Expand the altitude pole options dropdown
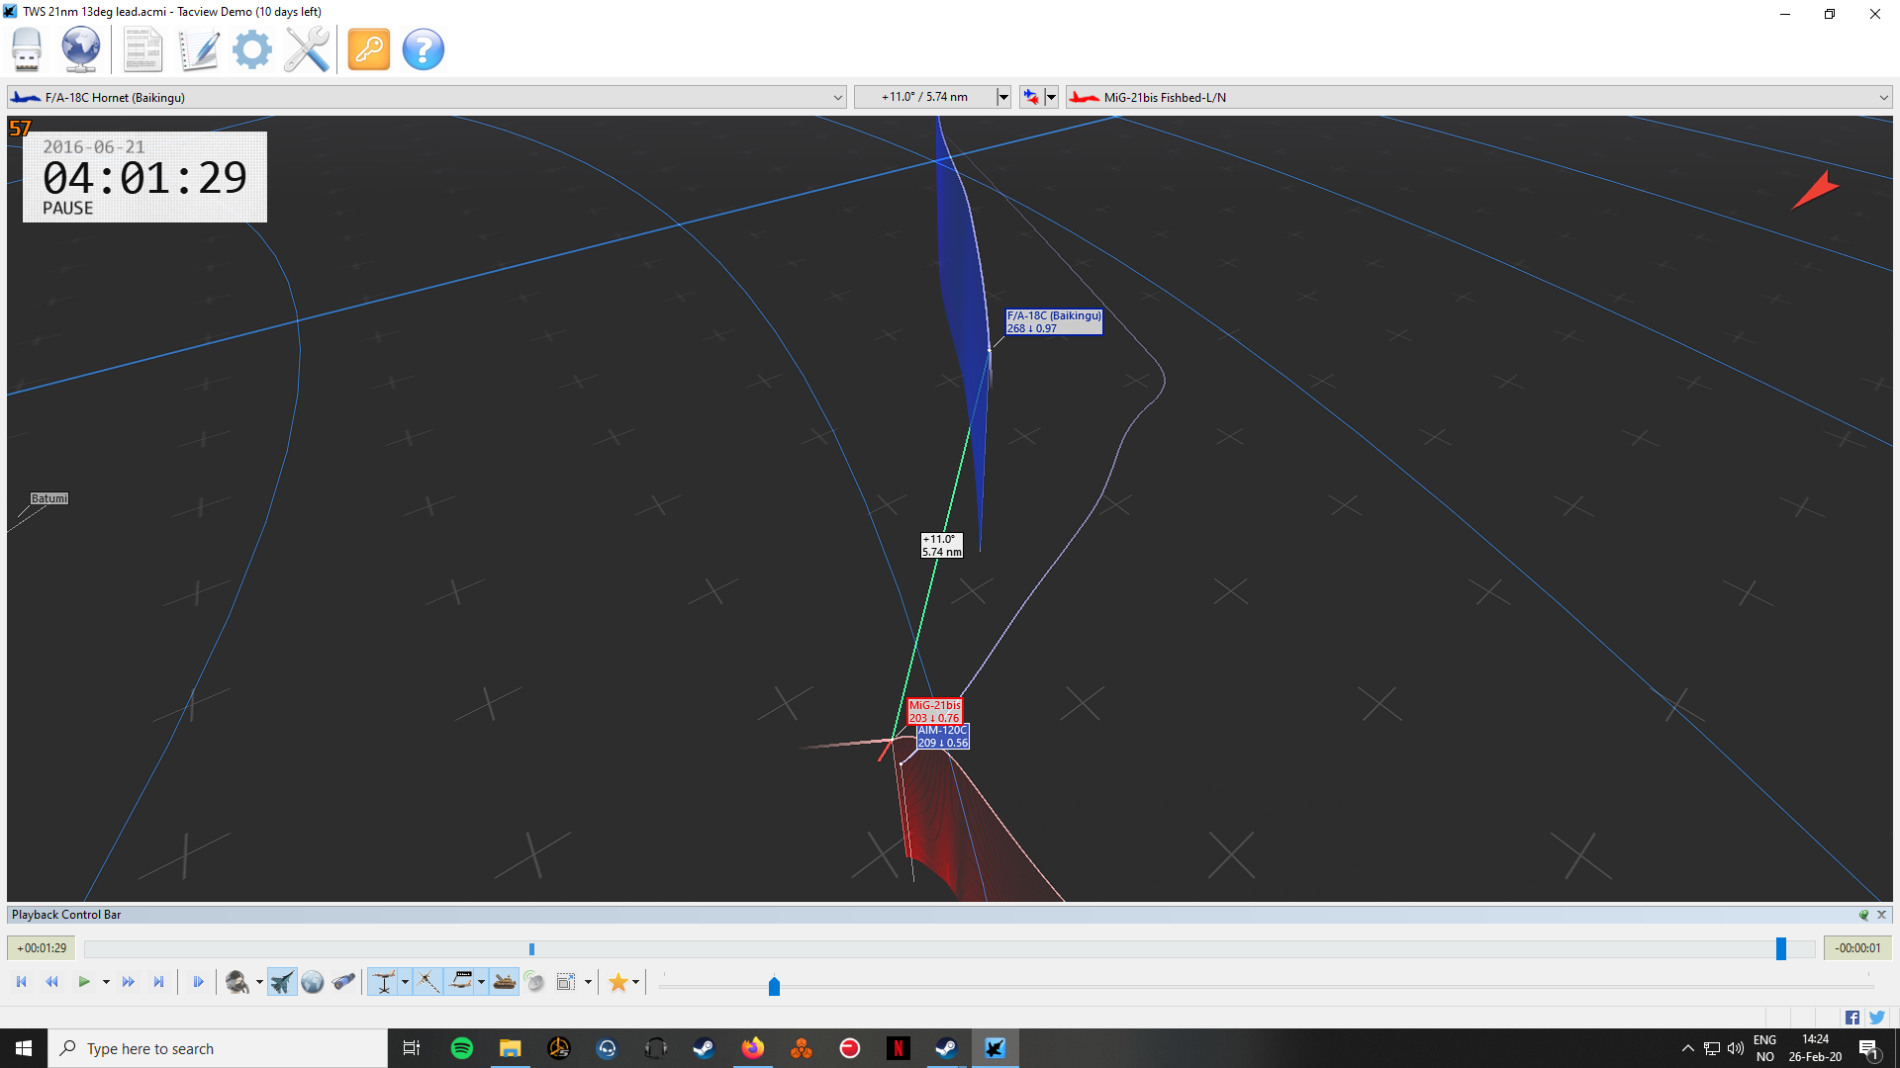 click(x=405, y=982)
